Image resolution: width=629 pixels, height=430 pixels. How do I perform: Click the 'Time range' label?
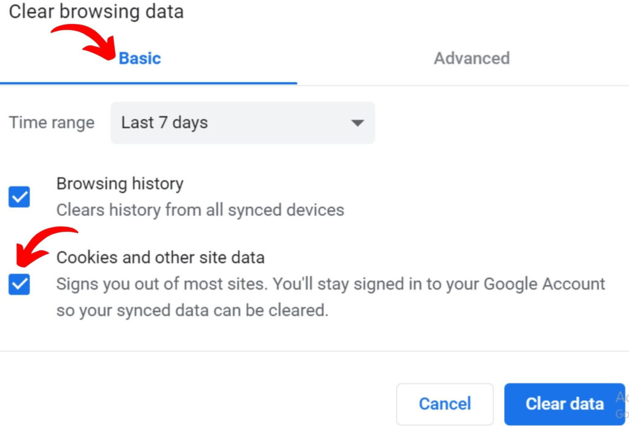[x=52, y=123]
